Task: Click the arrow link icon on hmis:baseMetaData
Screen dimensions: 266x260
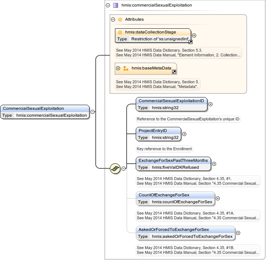Action: [174, 72]
